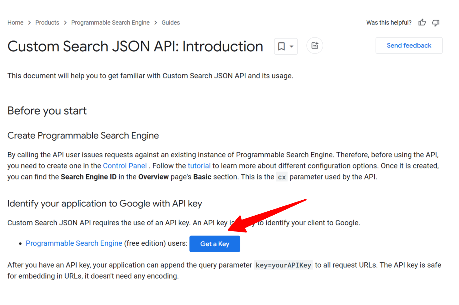Click the Was this helpful? text
The width and height of the screenshot is (459, 305).
pos(389,23)
